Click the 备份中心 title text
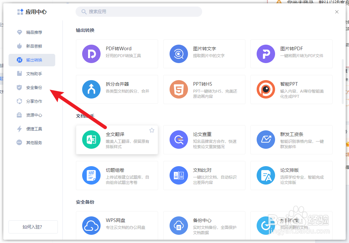The height and width of the screenshot is (243, 349). click(202, 220)
